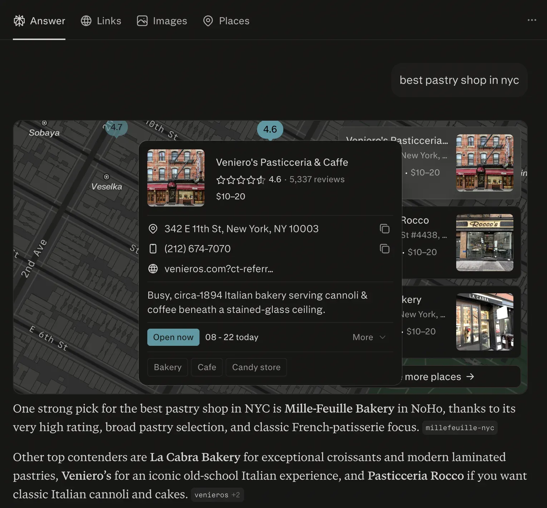Click the Pasticceria Rocco bold text
This screenshot has height=508, width=547.
pyautogui.click(x=416, y=475)
